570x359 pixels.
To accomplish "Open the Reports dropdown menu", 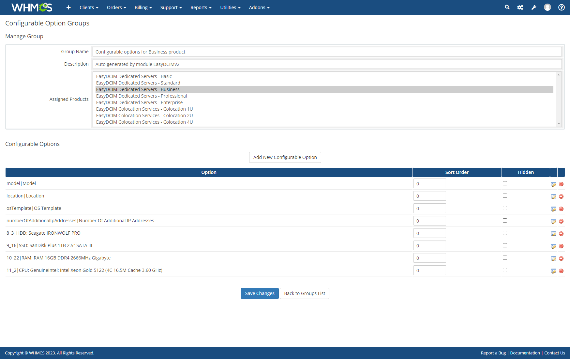I will [x=201, y=8].
